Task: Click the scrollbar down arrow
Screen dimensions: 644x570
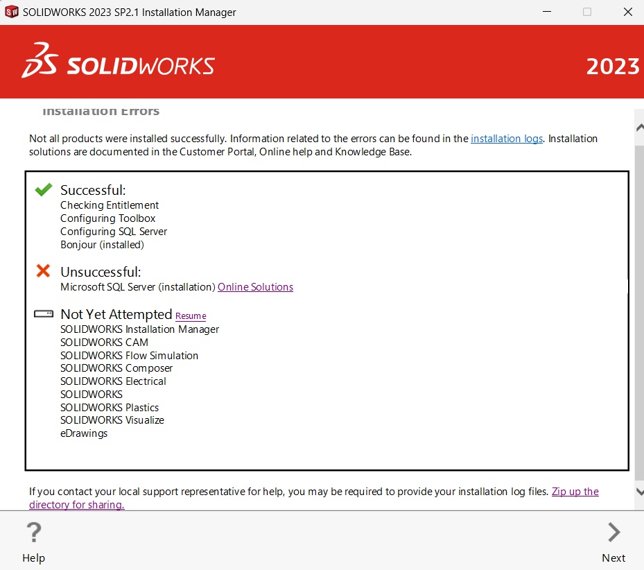Action: pyautogui.click(x=639, y=491)
